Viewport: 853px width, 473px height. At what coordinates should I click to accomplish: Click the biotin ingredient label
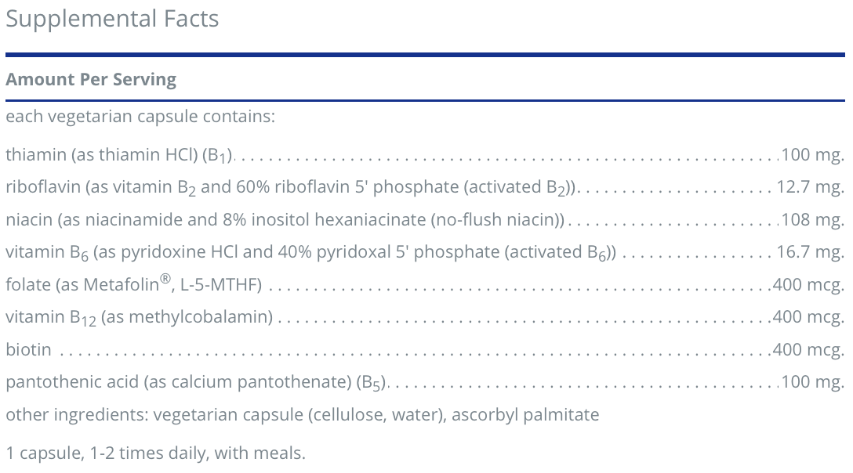pos(28,349)
